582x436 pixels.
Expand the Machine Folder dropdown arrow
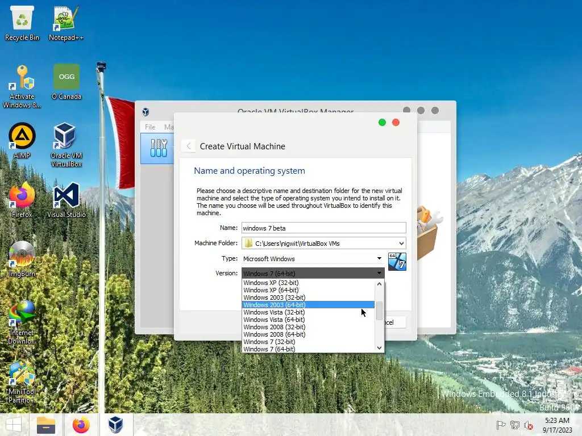coord(401,243)
